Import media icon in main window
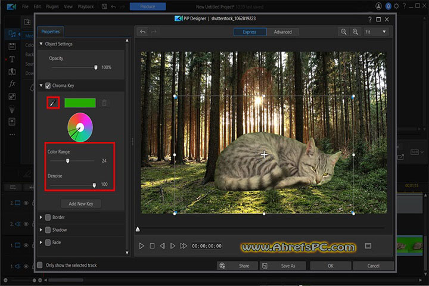The width and height of the screenshot is (429, 286). [27, 22]
